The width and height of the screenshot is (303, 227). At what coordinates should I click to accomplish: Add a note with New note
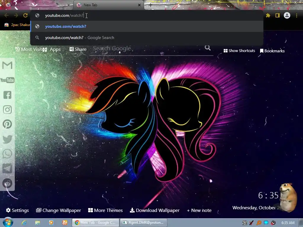coord(199,210)
